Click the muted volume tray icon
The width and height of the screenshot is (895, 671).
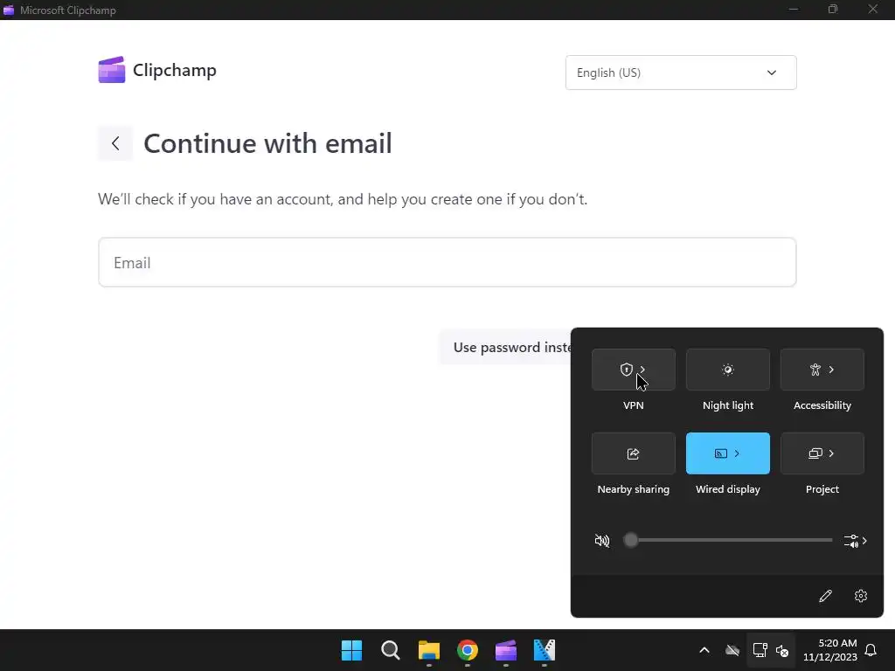(782, 650)
